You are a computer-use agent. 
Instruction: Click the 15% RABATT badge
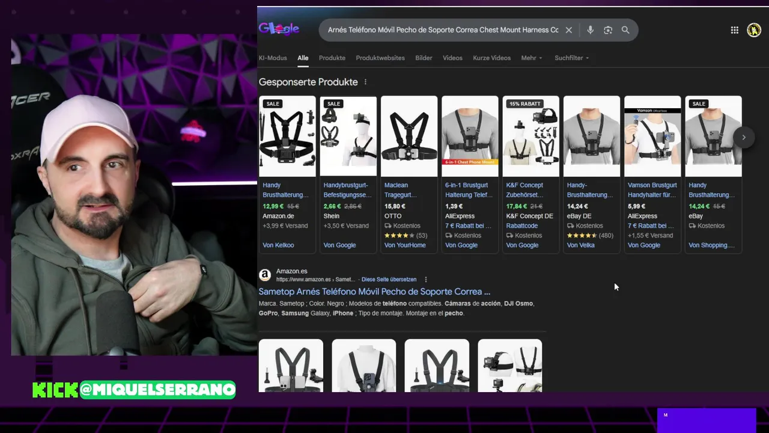pos(525,103)
